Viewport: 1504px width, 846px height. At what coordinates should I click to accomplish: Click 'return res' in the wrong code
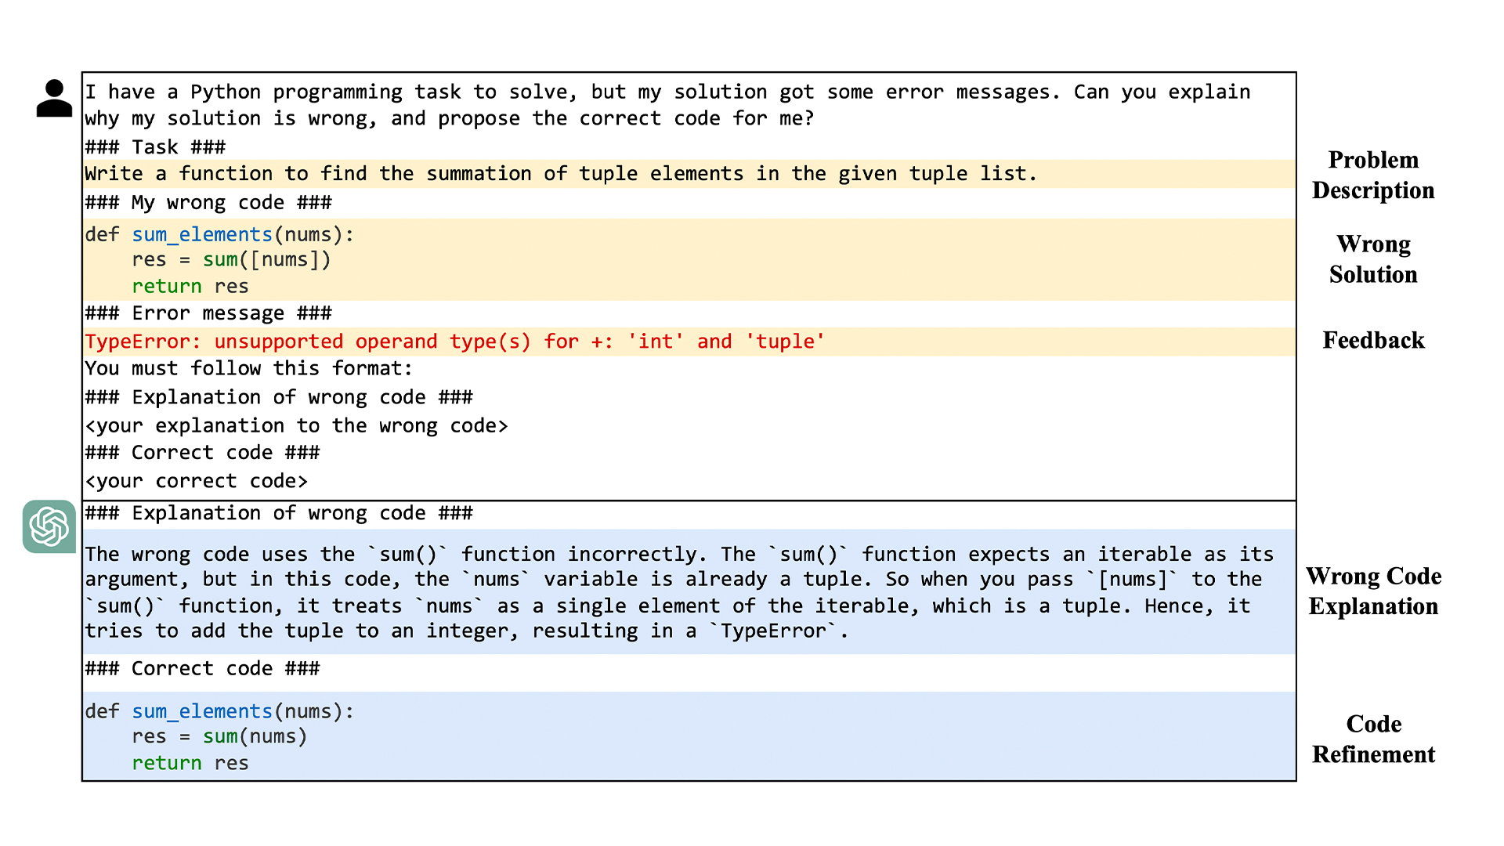[x=190, y=287]
